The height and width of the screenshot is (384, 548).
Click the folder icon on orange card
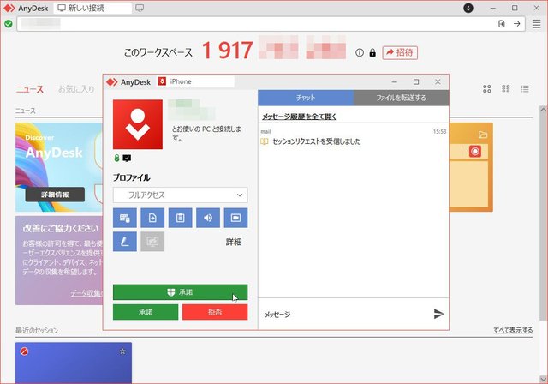coord(483,135)
